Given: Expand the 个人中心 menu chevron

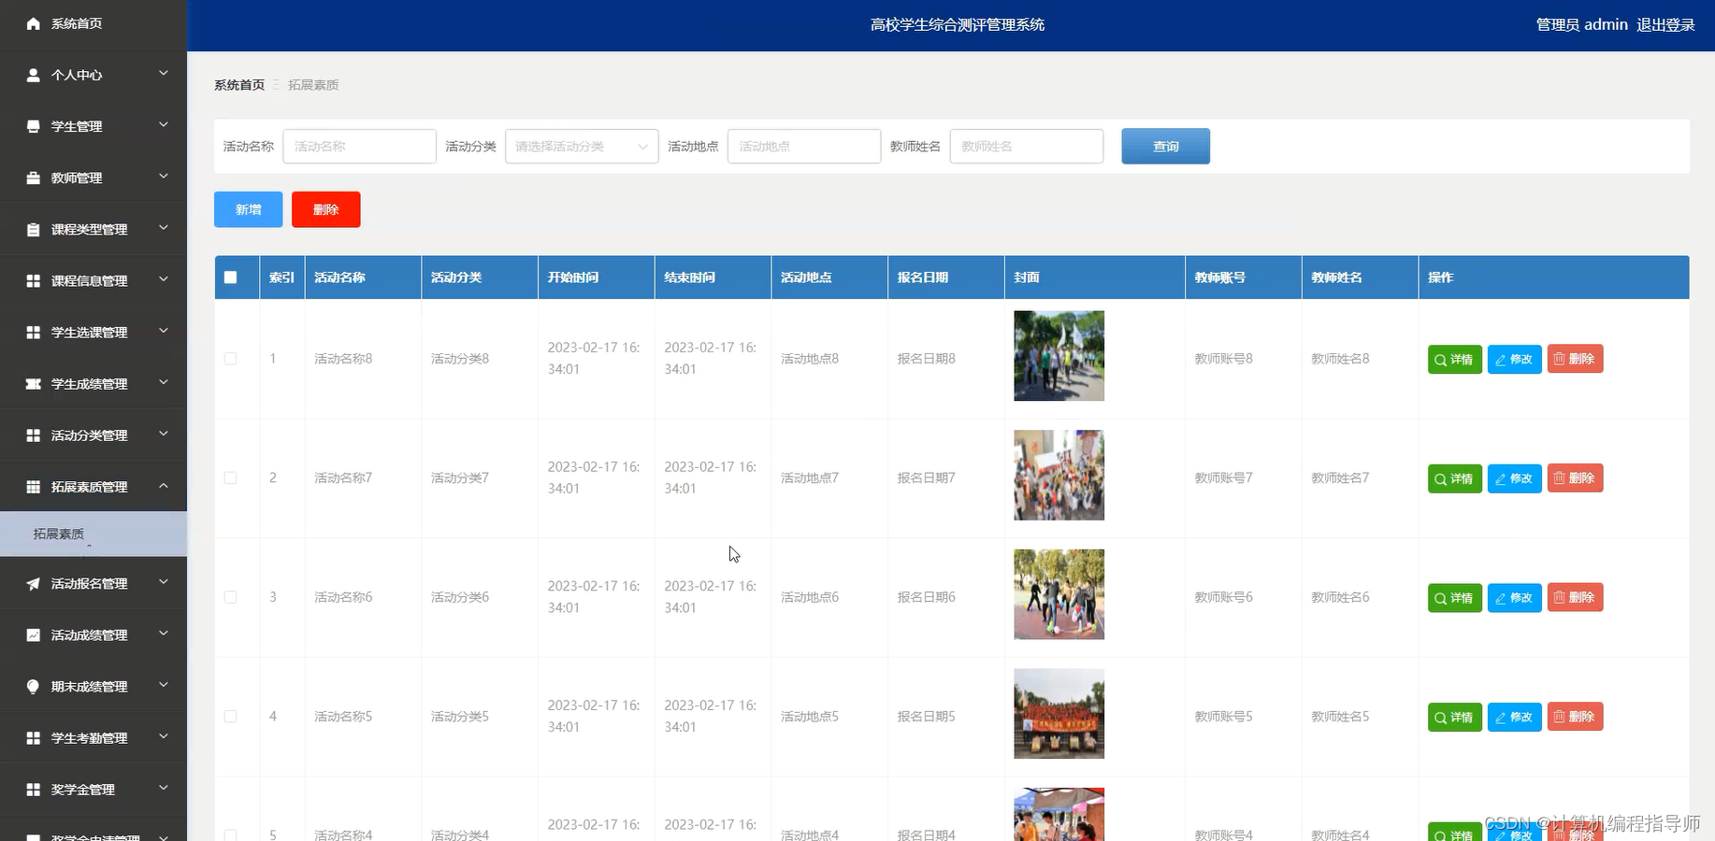Looking at the screenshot, I should 164,73.
